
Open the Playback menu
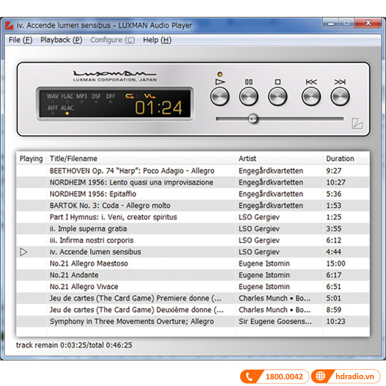pos(61,40)
